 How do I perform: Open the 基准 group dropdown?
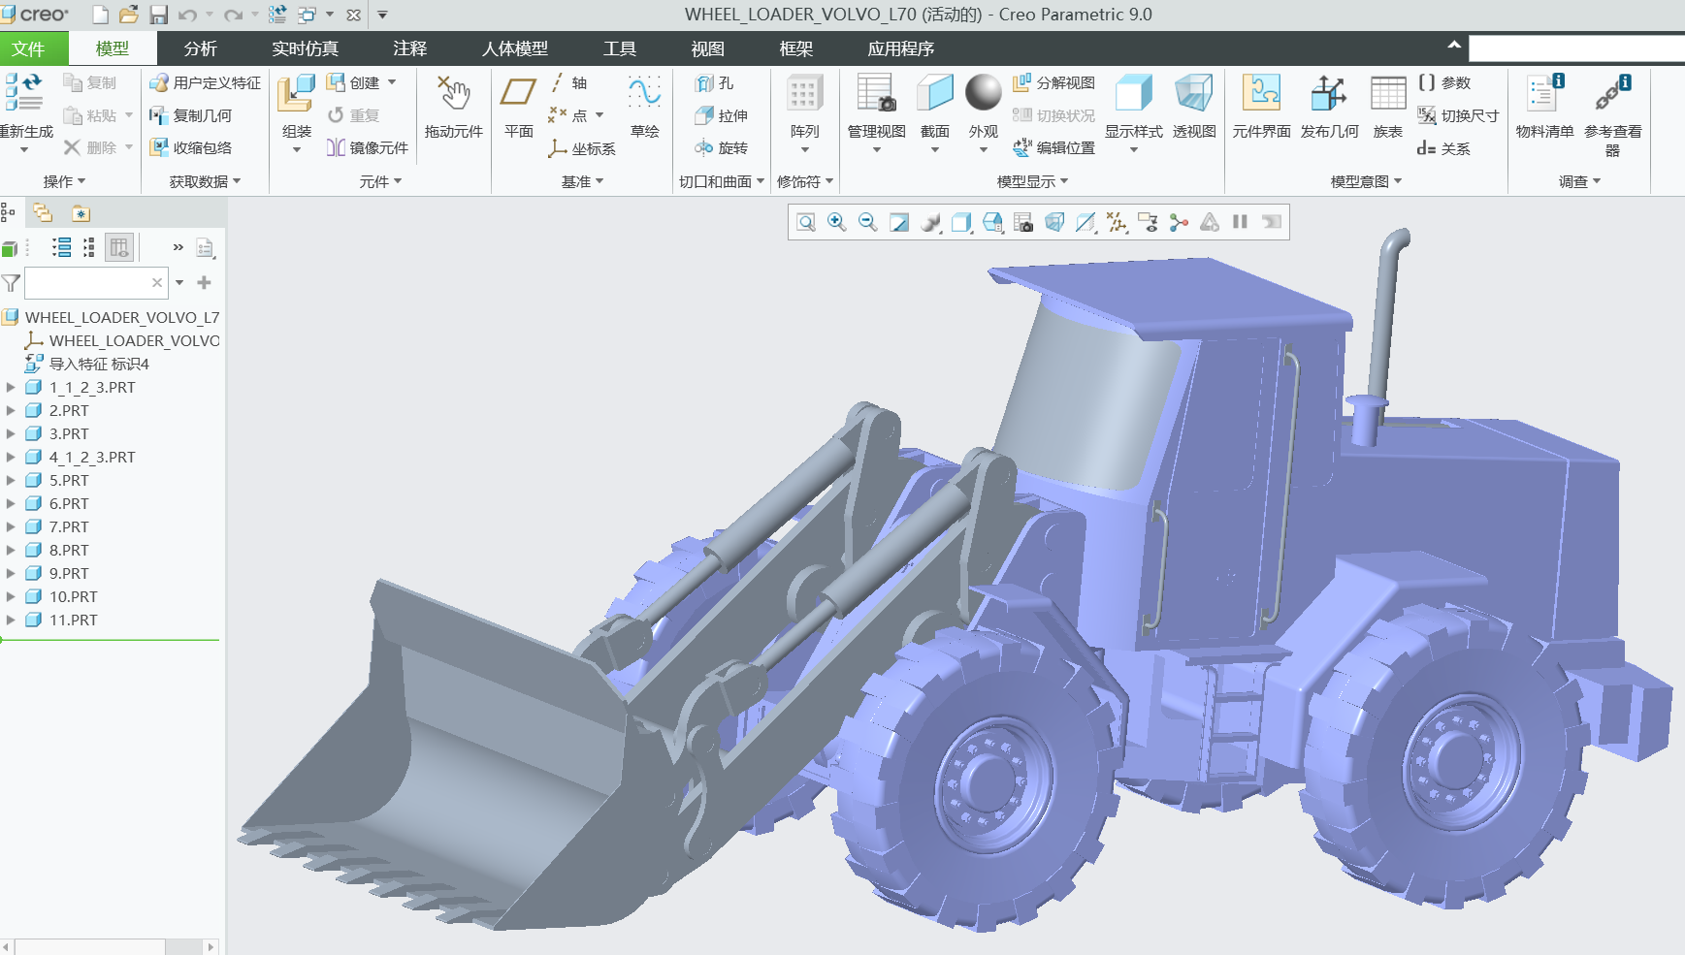click(582, 181)
